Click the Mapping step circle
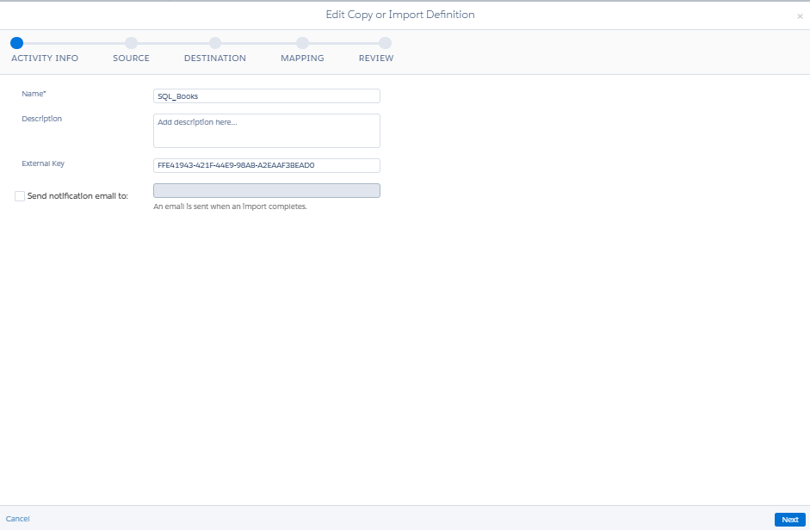 (x=302, y=43)
